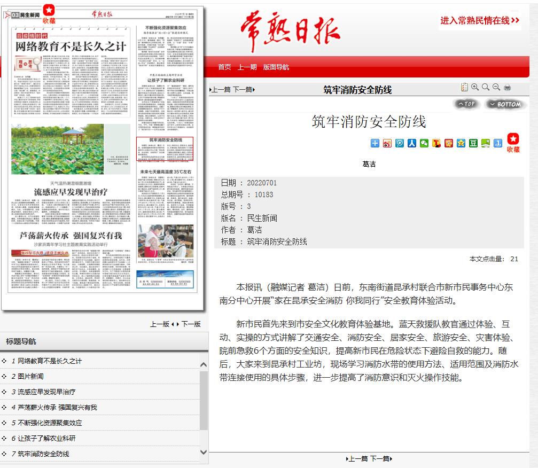Click the plain magnifier reset-zoom icon
Viewport: 538px width, 468px height.
point(486,87)
